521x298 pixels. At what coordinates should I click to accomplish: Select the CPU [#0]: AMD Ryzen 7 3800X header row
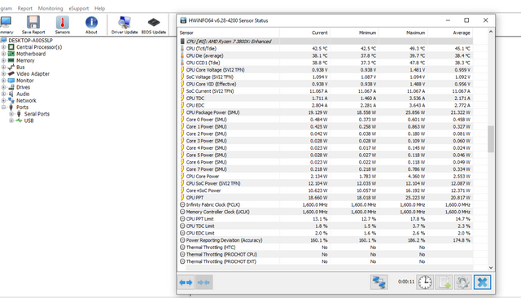click(x=326, y=42)
